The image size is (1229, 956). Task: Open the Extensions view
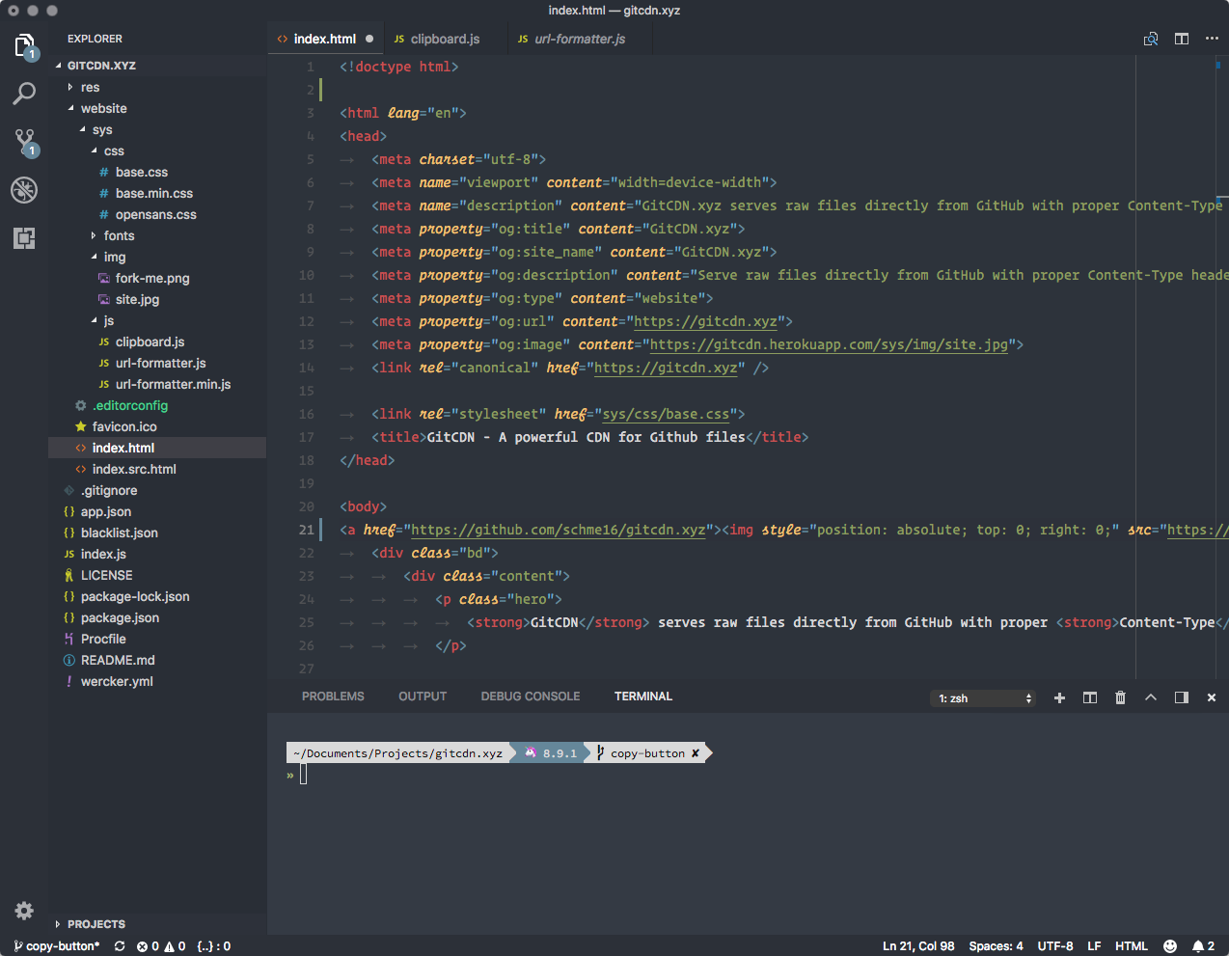point(23,237)
